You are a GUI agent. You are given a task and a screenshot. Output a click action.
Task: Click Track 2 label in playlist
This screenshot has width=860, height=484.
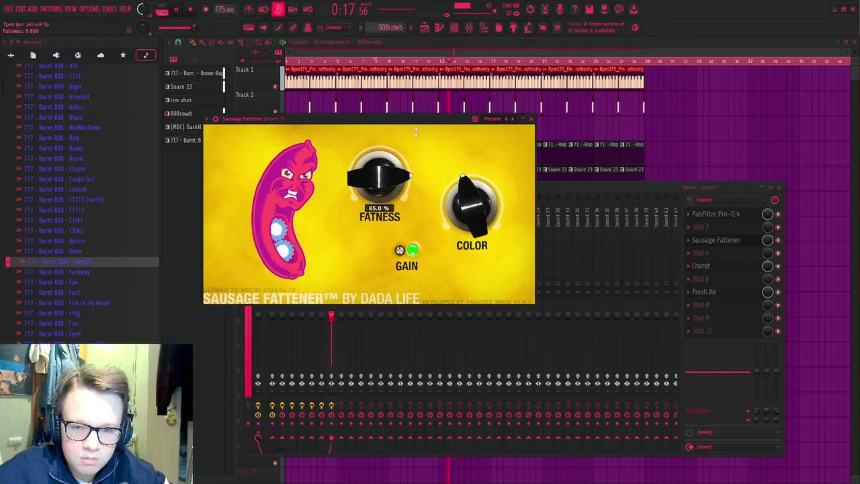point(245,95)
